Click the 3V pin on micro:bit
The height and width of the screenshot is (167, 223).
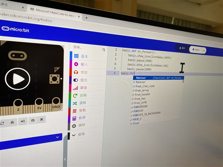[x=39, y=105]
